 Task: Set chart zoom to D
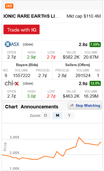45,116
